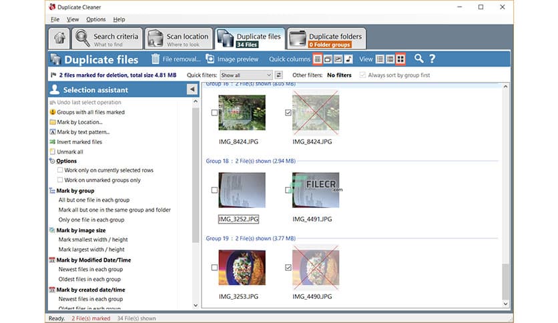Open help with the question mark icon
The height and width of the screenshot is (323, 558).
point(432,59)
